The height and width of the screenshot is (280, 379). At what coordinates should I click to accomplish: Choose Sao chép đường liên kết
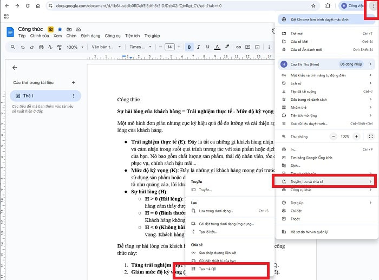(230, 253)
